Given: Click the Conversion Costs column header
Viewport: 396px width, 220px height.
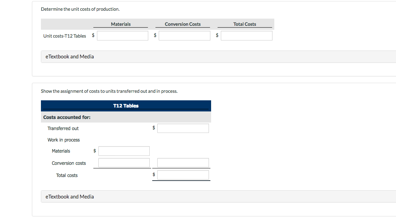Looking at the screenshot, I should (x=182, y=24).
